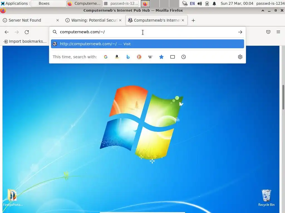Image resolution: width=285 pixels, height=213 pixels.
Task: Click the search magnifier icon in the address bar
Action: click(x=55, y=32)
